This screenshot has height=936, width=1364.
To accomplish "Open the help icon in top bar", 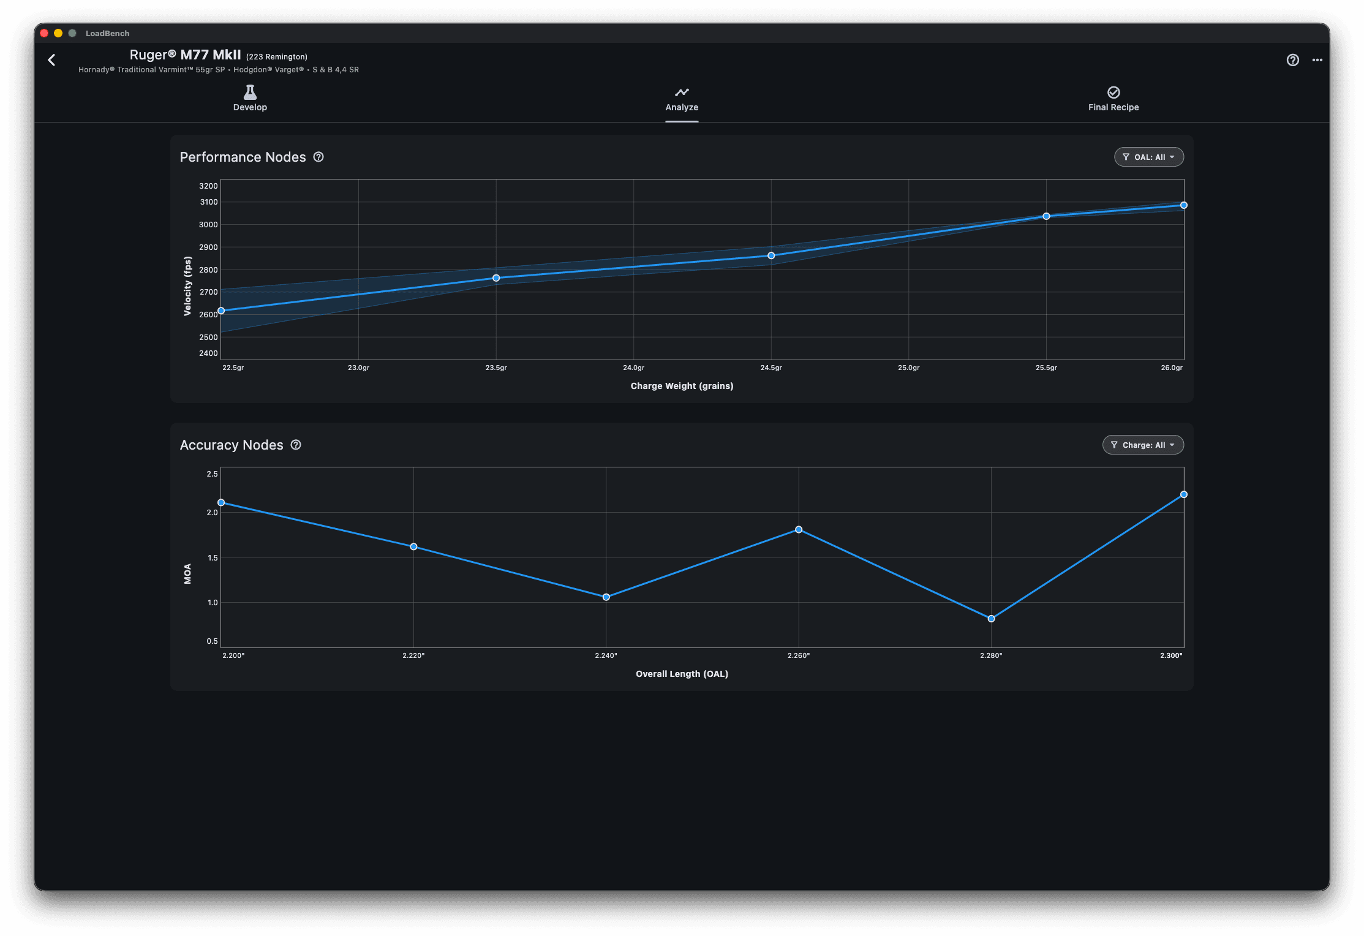I will [1292, 60].
